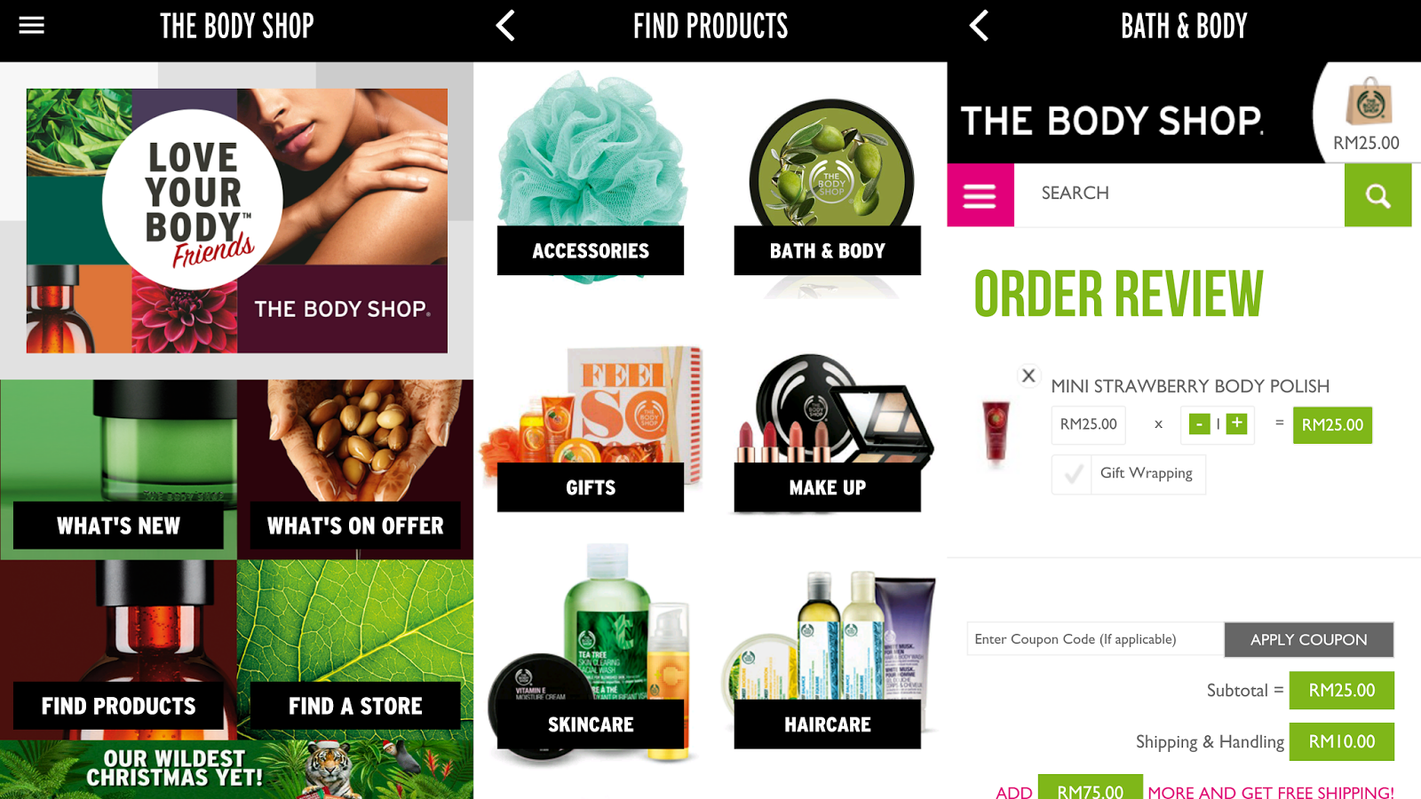Remove Mini Strawberry Body Polish with X icon
Image resolution: width=1421 pixels, height=799 pixels.
(x=1028, y=376)
